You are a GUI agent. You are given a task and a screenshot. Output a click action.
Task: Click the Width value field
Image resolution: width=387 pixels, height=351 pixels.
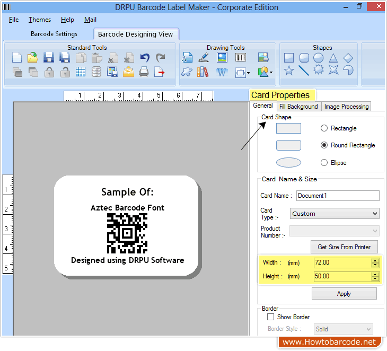coord(342,262)
